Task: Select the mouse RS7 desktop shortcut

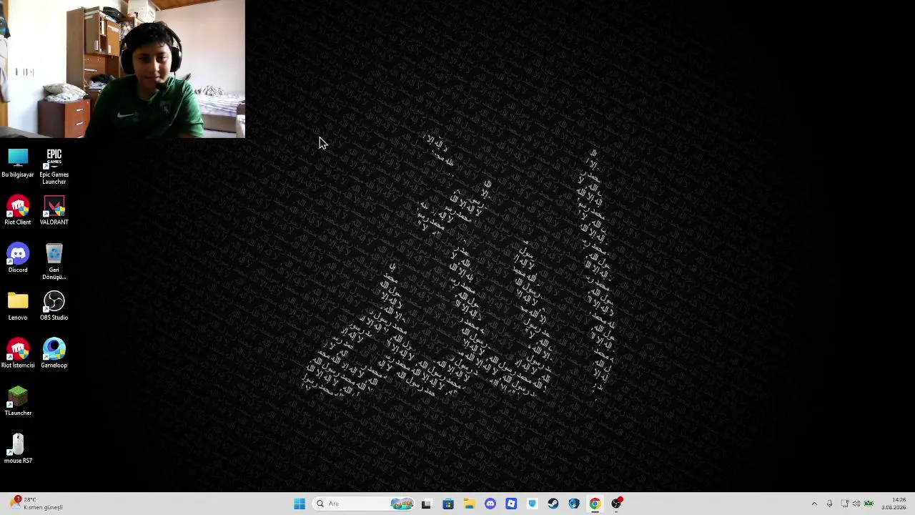Action: pyautogui.click(x=18, y=449)
